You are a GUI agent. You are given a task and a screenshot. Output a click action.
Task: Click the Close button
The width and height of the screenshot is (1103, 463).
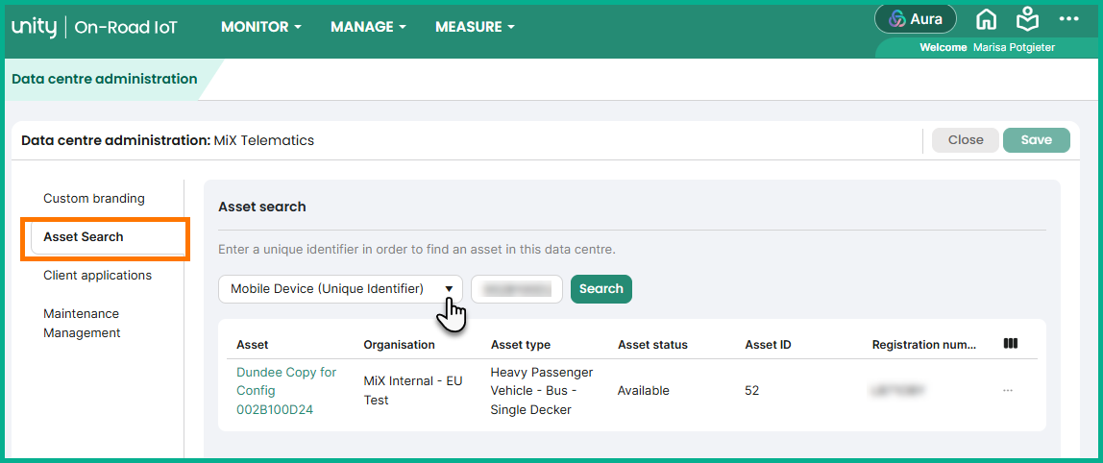coord(965,140)
